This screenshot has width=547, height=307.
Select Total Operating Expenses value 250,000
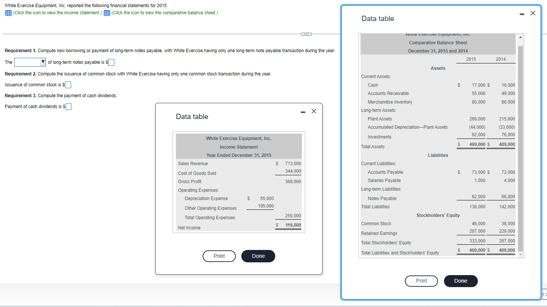coord(293,216)
